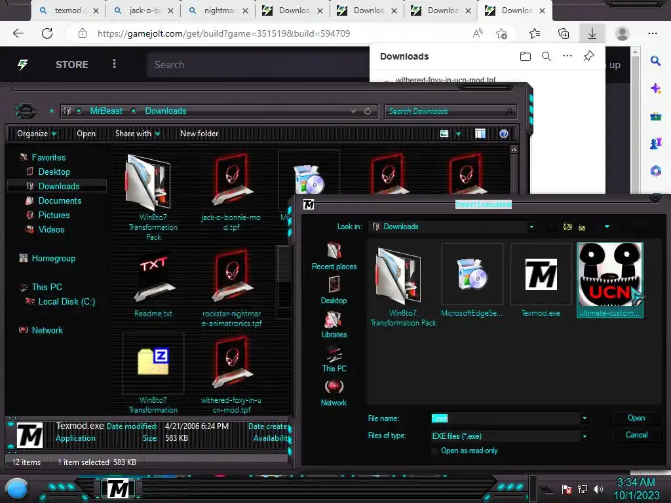The image size is (671, 503).
Task: Select ultimate-custom UCN executable in dialog
Action: [610, 280]
